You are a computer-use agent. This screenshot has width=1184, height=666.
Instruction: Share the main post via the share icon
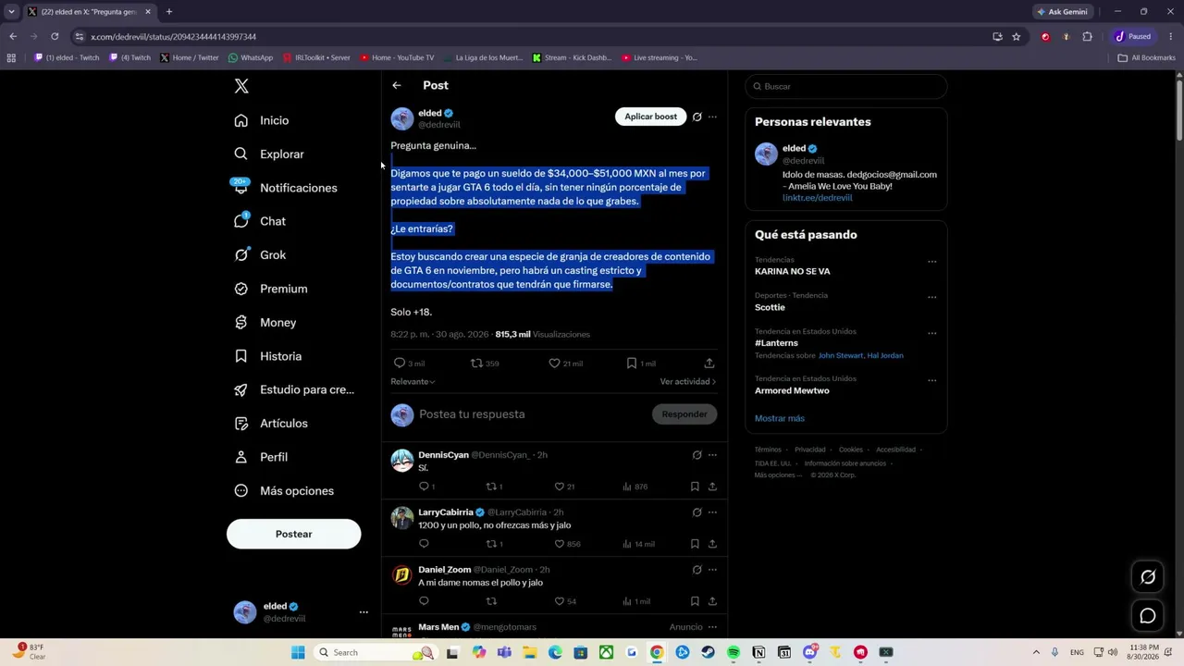709,364
